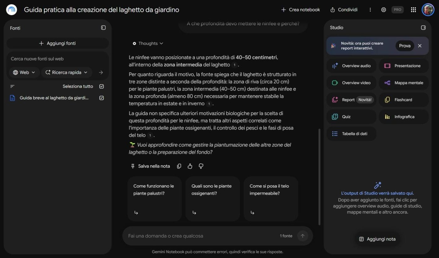This screenshot has height=258, width=439.
Task: Click citation 1 after zona intermedia
Action: pos(234,65)
